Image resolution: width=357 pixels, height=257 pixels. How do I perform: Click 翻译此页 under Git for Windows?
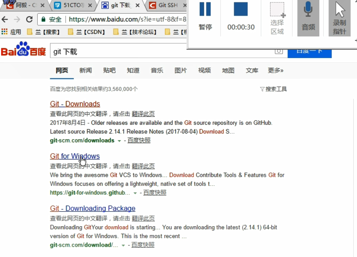[x=143, y=166]
